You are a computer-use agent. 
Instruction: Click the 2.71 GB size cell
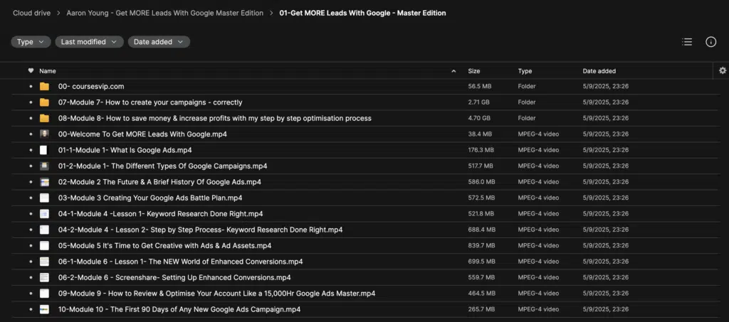[x=479, y=102]
